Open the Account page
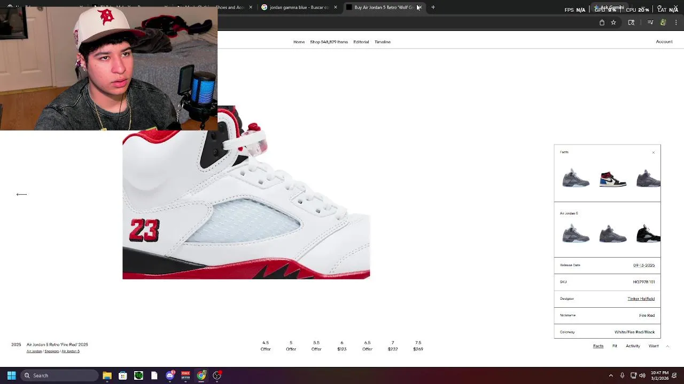 click(x=664, y=42)
